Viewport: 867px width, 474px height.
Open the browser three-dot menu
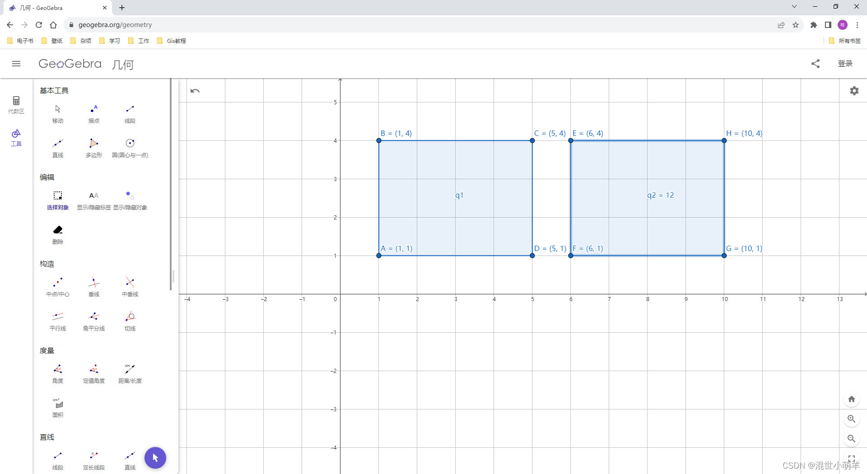pyautogui.click(x=857, y=25)
